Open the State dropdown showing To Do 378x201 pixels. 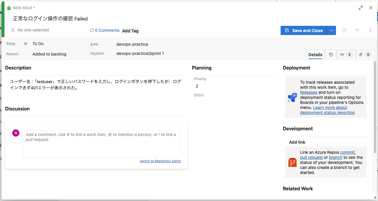tap(38, 44)
